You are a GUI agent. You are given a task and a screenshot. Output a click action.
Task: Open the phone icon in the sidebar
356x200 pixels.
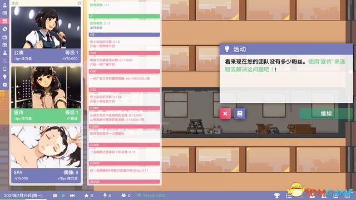point(4,69)
